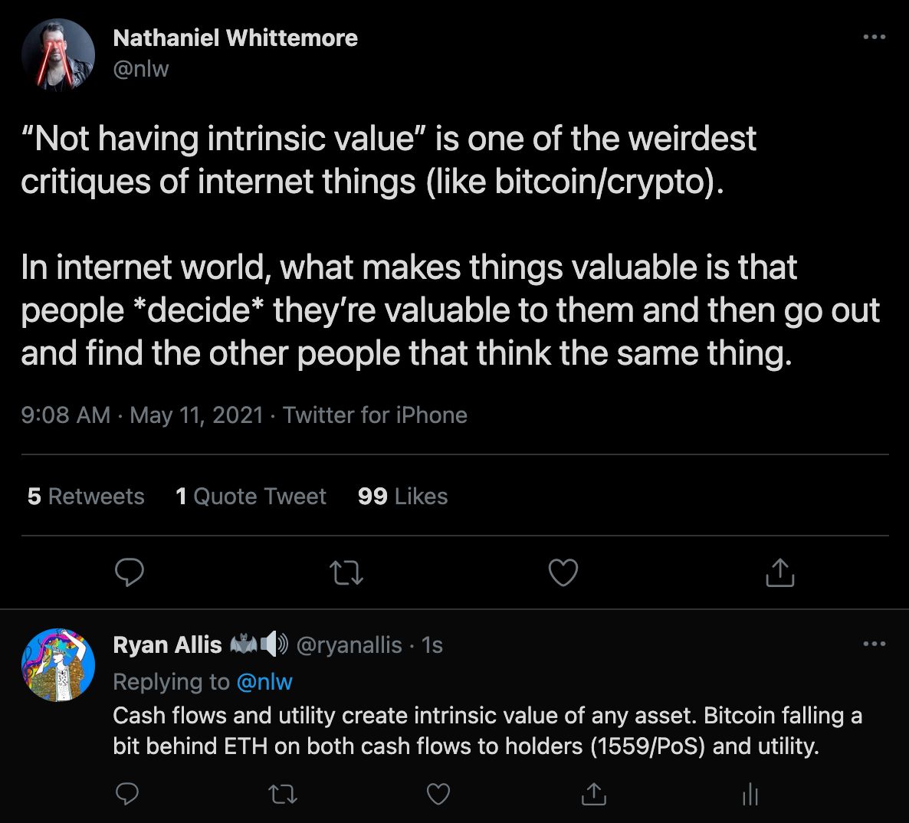This screenshot has height=823, width=909.
Task: Like Nathaniel Whittemore's main tweet
Action: click(563, 572)
